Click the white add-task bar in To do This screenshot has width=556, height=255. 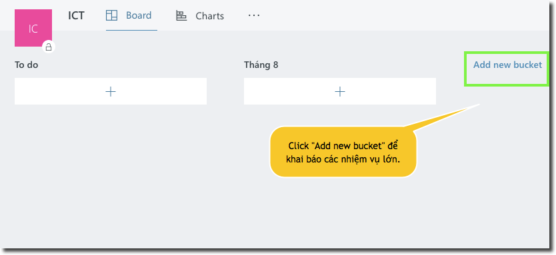pos(111,91)
